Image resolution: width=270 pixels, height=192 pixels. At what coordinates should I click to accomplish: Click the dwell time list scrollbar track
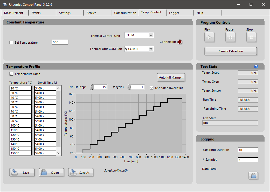point(59,121)
